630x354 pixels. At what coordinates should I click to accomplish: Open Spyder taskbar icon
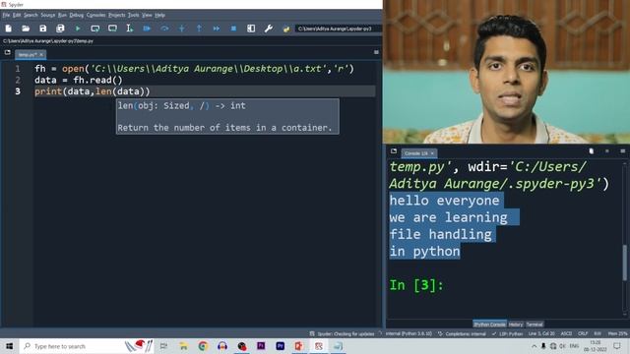(x=319, y=346)
